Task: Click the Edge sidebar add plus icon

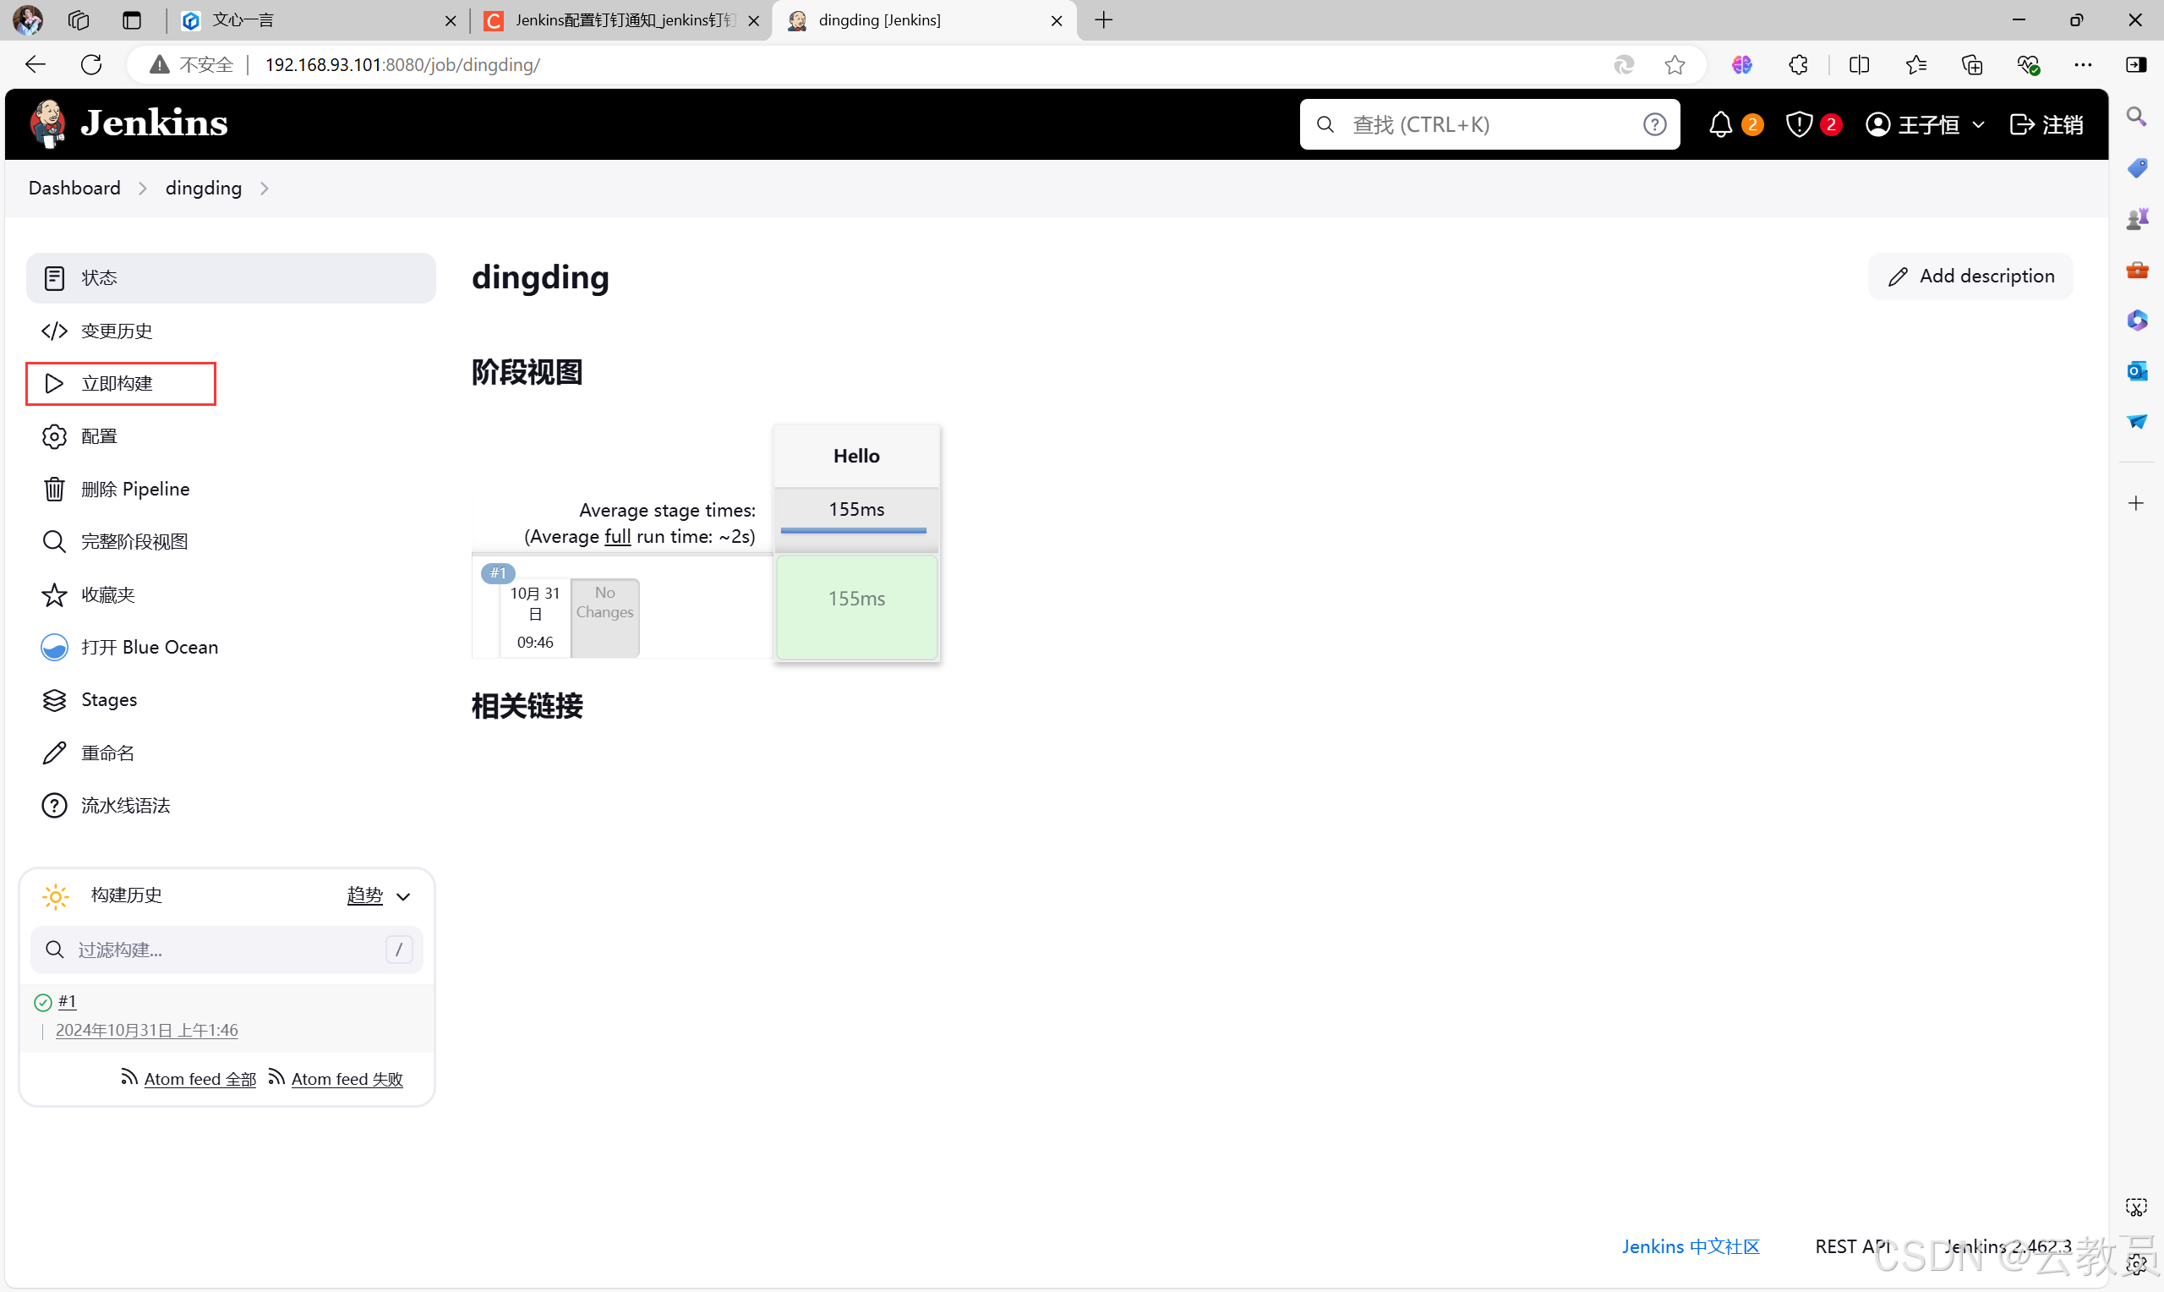Action: tap(2136, 503)
